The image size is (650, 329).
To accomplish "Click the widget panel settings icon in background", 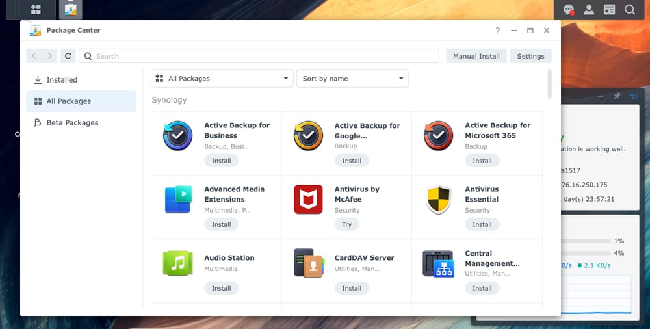I will tap(633, 96).
